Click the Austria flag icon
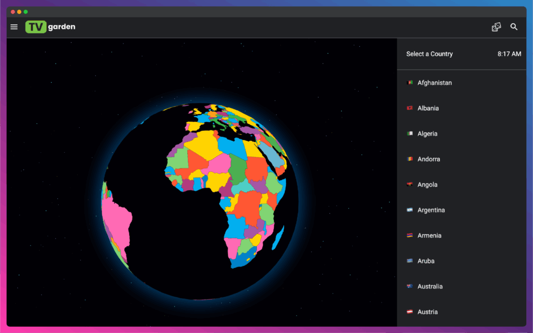The image size is (533, 333). (410, 312)
